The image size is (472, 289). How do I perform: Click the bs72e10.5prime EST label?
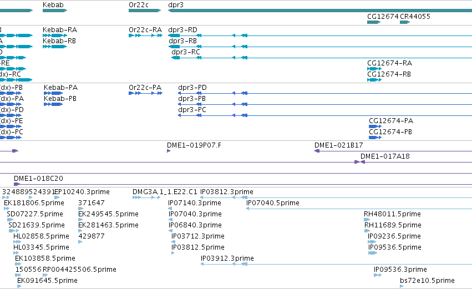427,281
